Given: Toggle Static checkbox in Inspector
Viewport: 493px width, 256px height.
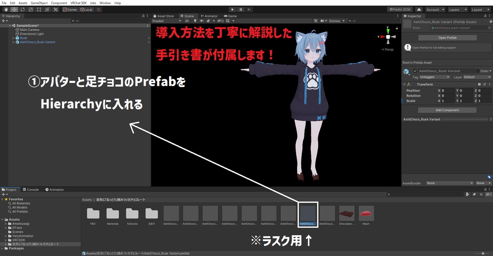Looking at the screenshot, I should point(477,71).
